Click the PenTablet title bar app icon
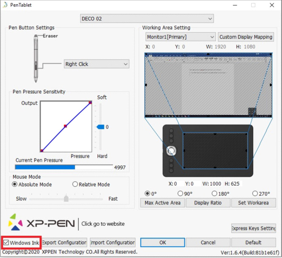 tap(5, 5)
